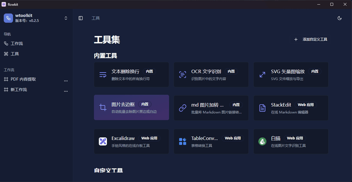Click the 版本号 v0.2.5 text
Viewport: 352px width, 182px height.
(x=27, y=21)
